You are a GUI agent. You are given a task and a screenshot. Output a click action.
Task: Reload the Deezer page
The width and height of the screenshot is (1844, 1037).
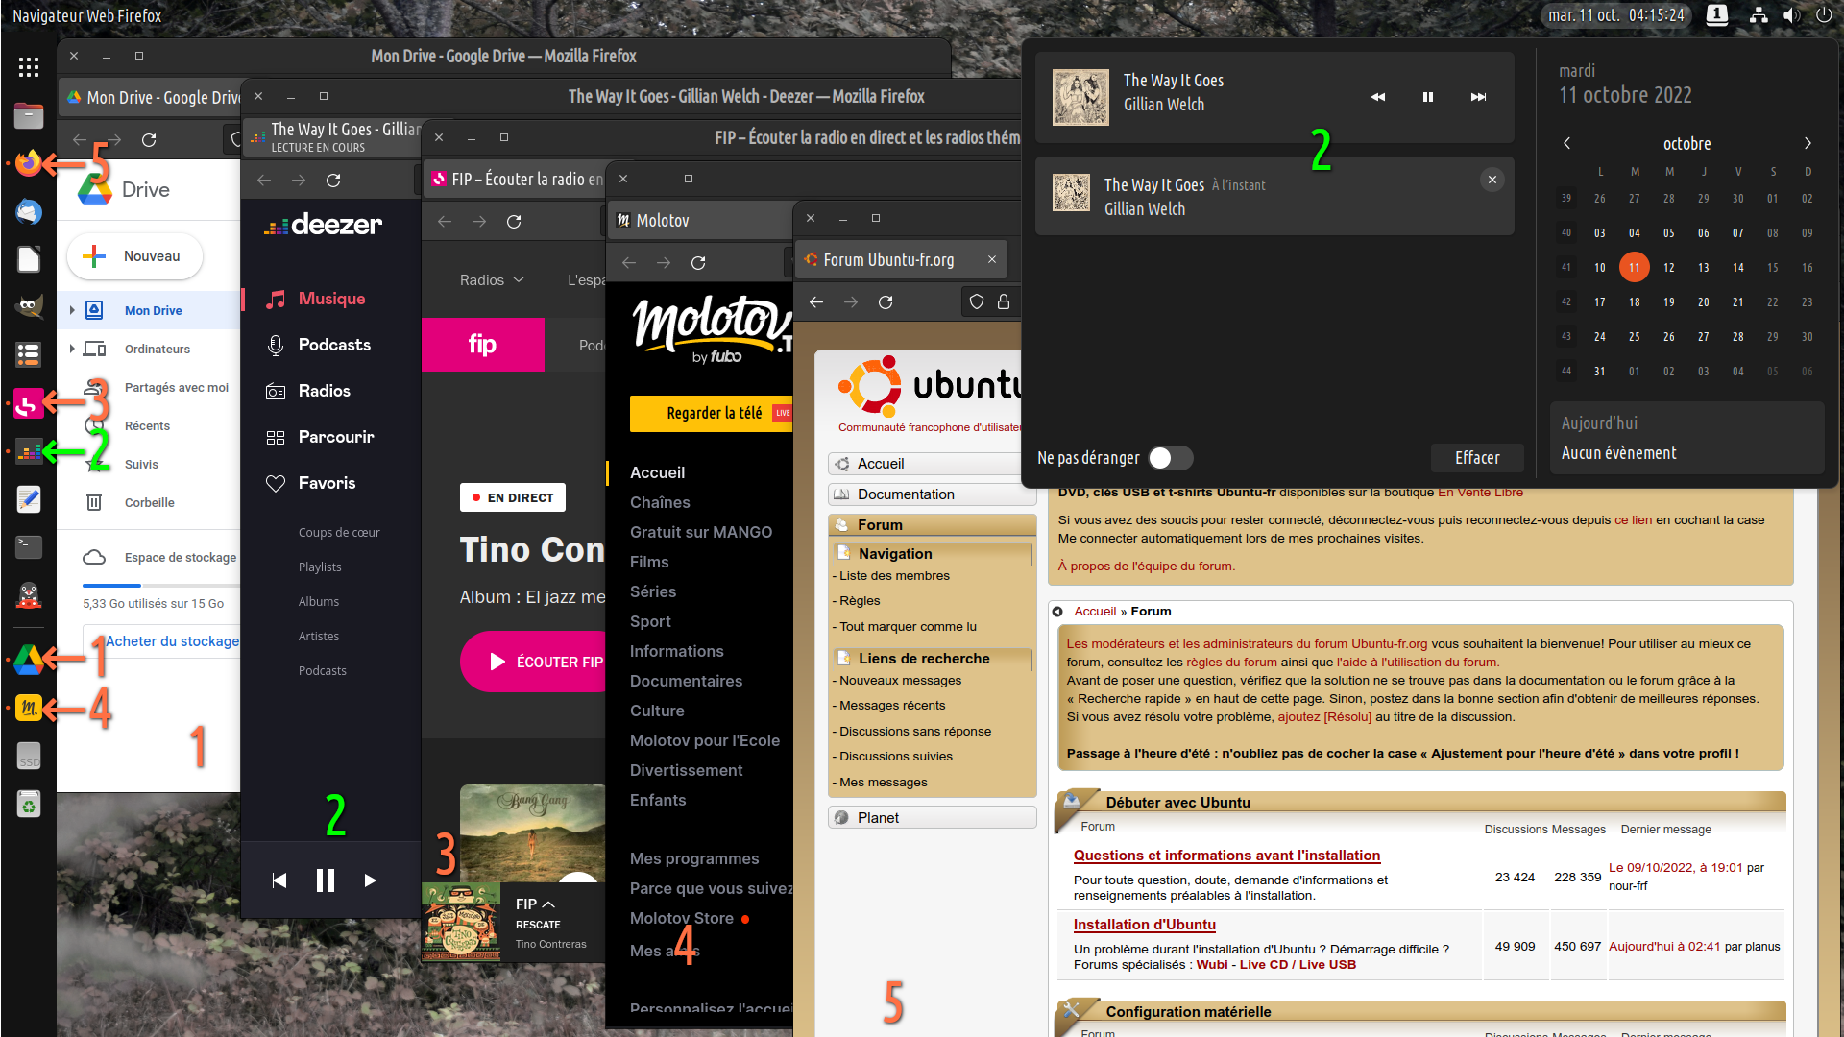(x=333, y=181)
